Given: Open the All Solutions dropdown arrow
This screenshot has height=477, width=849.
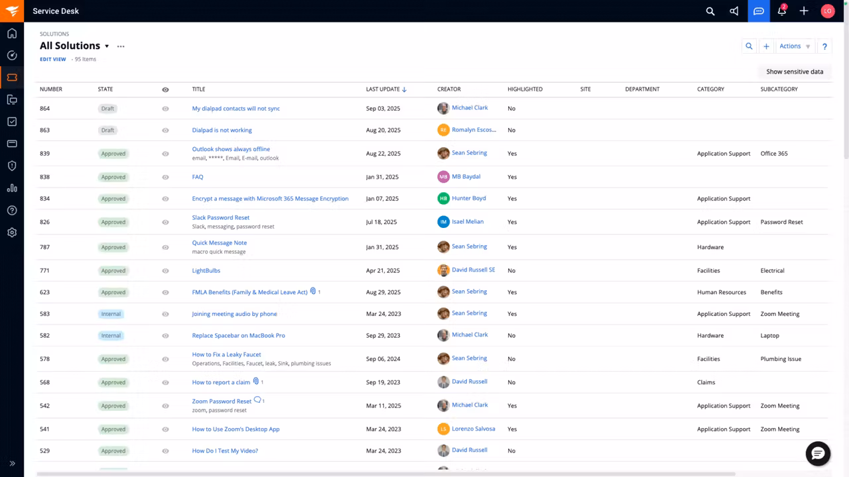Looking at the screenshot, I should click(x=107, y=46).
